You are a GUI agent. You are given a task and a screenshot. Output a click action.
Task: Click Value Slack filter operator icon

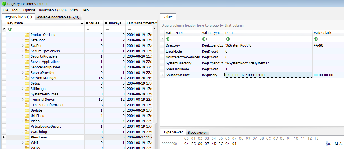pos(316,39)
